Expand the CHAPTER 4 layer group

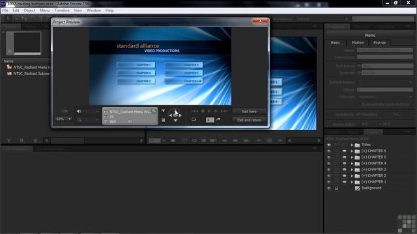coord(352,163)
